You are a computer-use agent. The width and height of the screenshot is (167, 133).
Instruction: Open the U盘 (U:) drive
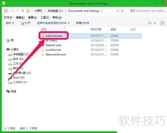(x=22, y=73)
